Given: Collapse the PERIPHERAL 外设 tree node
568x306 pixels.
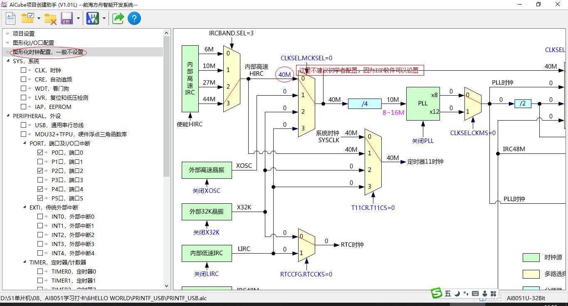Looking at the screenshot, I should 8,116.
